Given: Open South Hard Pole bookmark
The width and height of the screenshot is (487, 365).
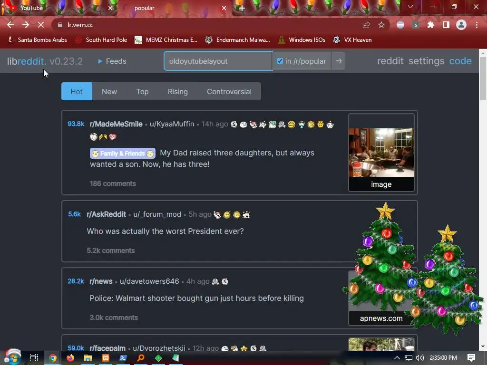Looking at the screenshot, I should coord(101,40).
